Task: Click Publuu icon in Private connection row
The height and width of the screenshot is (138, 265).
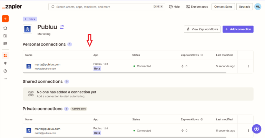Action: point(29,130)
